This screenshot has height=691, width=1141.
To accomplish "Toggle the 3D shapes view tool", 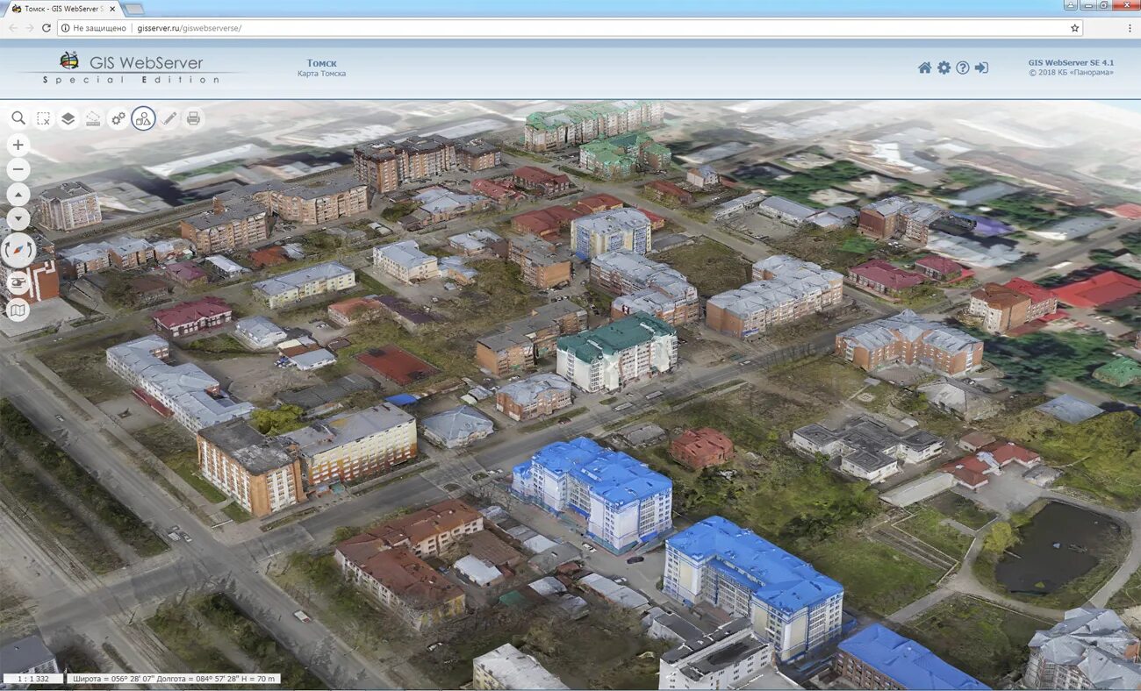I will (x=143, y=118).
